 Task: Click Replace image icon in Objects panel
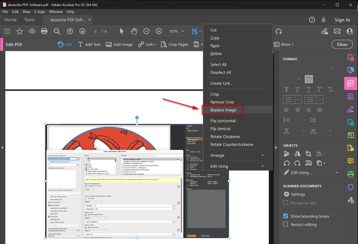tap(308, 163)
